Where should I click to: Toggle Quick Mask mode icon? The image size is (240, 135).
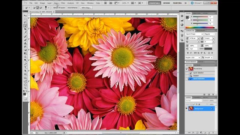(x=25, y=99)
